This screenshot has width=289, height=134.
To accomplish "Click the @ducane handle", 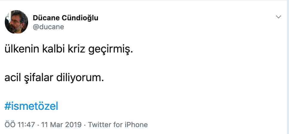I will tap(48, 27).
